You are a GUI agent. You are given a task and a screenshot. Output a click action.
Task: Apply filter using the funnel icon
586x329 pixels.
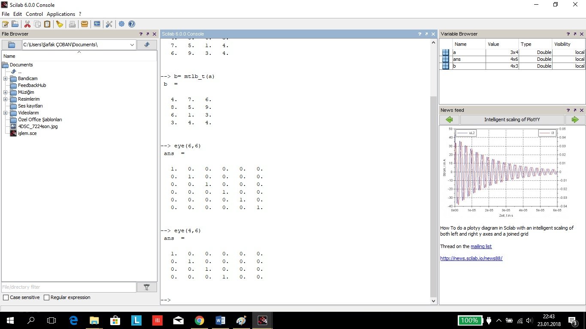click(147, 287)
